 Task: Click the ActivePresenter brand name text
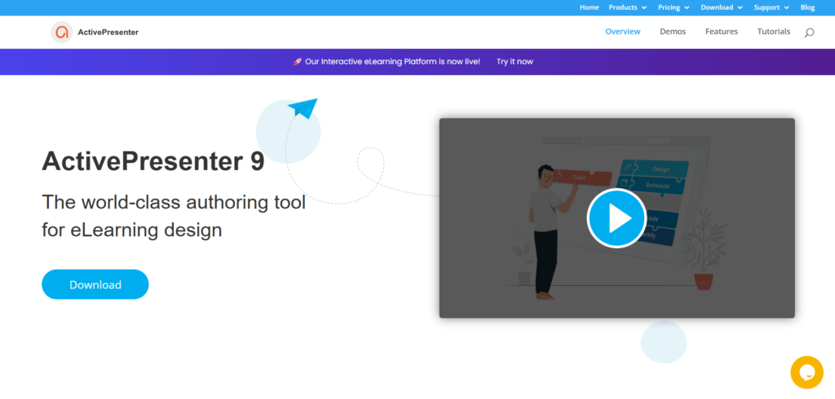pyautogui.click(x=108, y=32)
